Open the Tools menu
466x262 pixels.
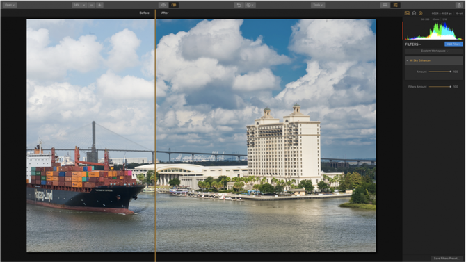[x=318, y=5]
